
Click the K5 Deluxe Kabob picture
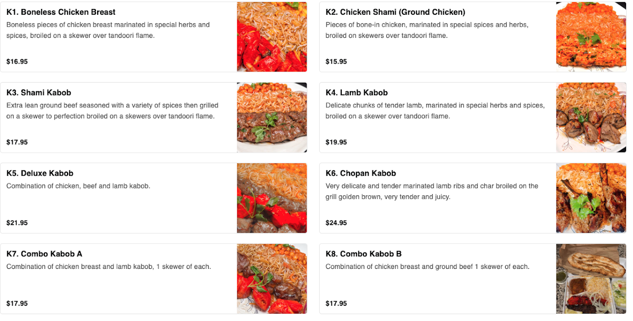[x=272, y=198]
